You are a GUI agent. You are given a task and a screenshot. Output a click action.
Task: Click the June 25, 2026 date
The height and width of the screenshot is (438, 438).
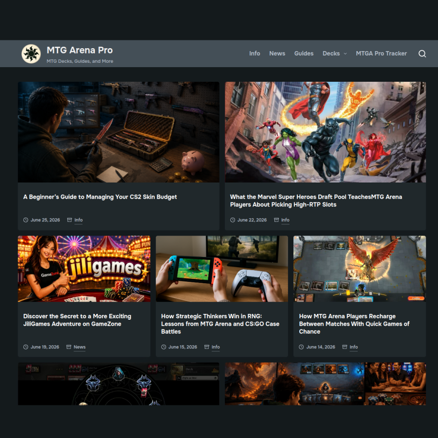coord(45,220)
